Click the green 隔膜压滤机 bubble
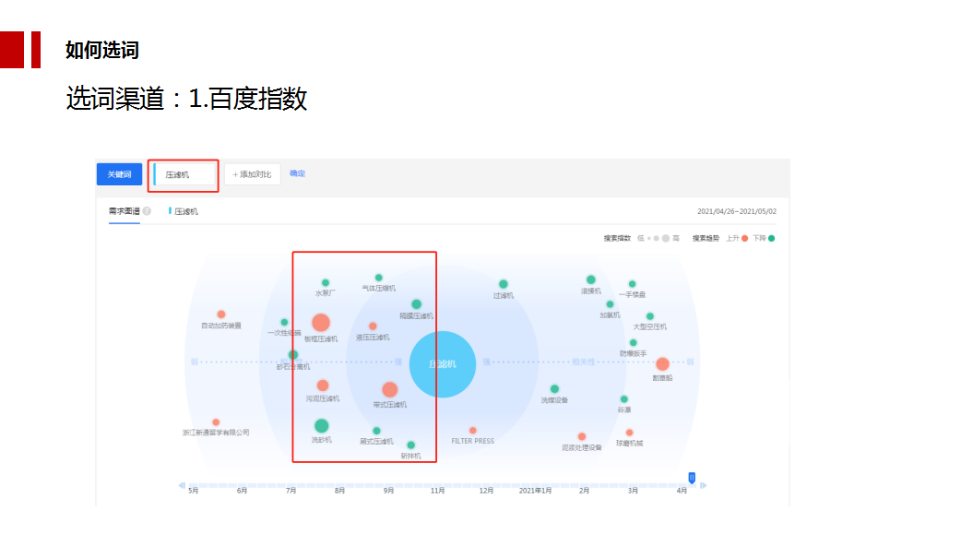Image resolution: width=973 pixels, height=546 pixels. 416,304
